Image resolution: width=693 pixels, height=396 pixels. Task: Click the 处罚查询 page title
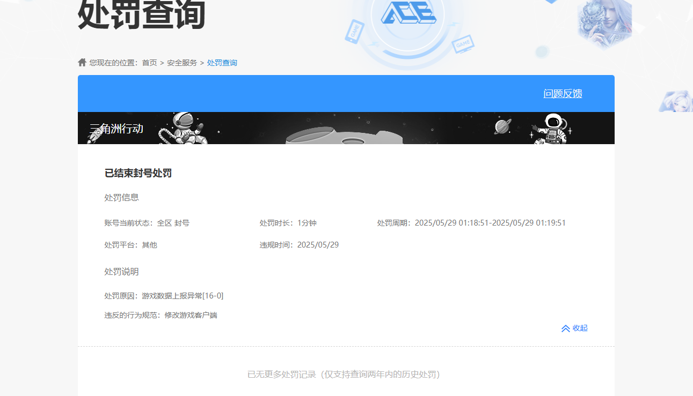142,14
